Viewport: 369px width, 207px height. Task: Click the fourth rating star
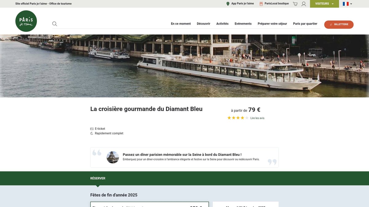click(x=242, y=117)
